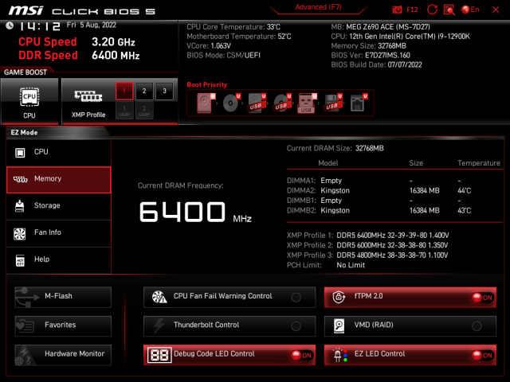Select XMP profile 3
This screenshot has height=382, width=510.
click(x=164, y=91)
